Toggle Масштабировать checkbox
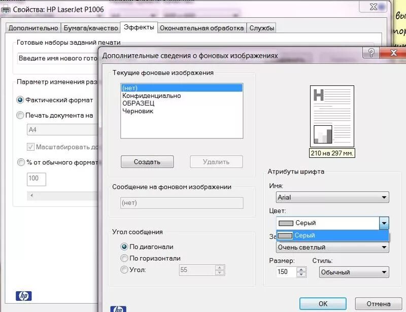The image size is (406, 312). coord(30,147)
